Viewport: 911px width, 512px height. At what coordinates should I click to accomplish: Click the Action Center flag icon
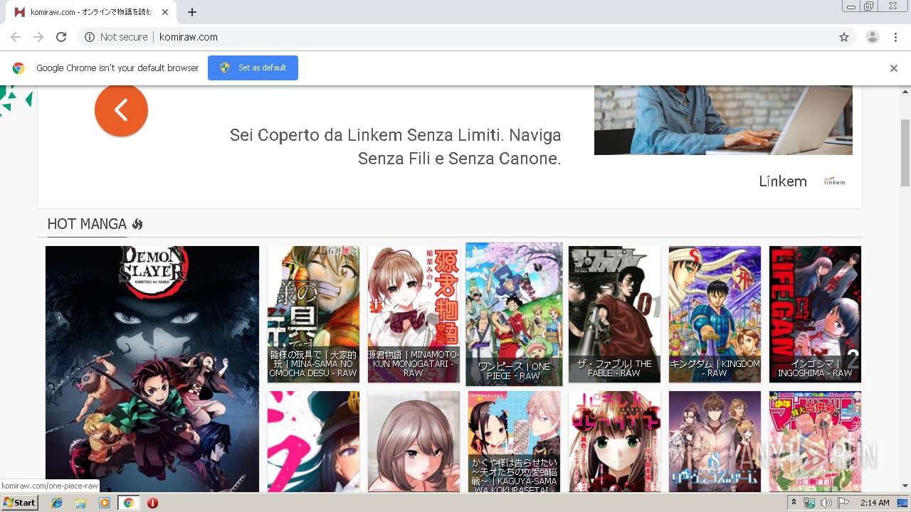pos(843,503)
